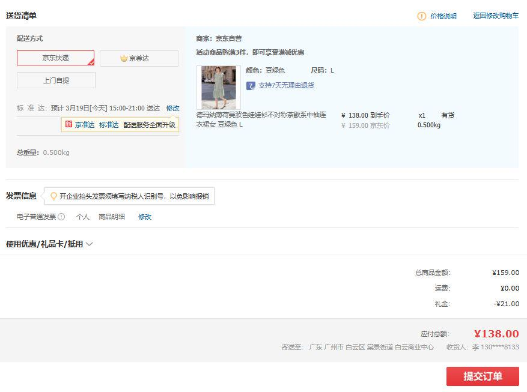Click the chevron next to 使用优惠/礼品卡/抵用

90,244
